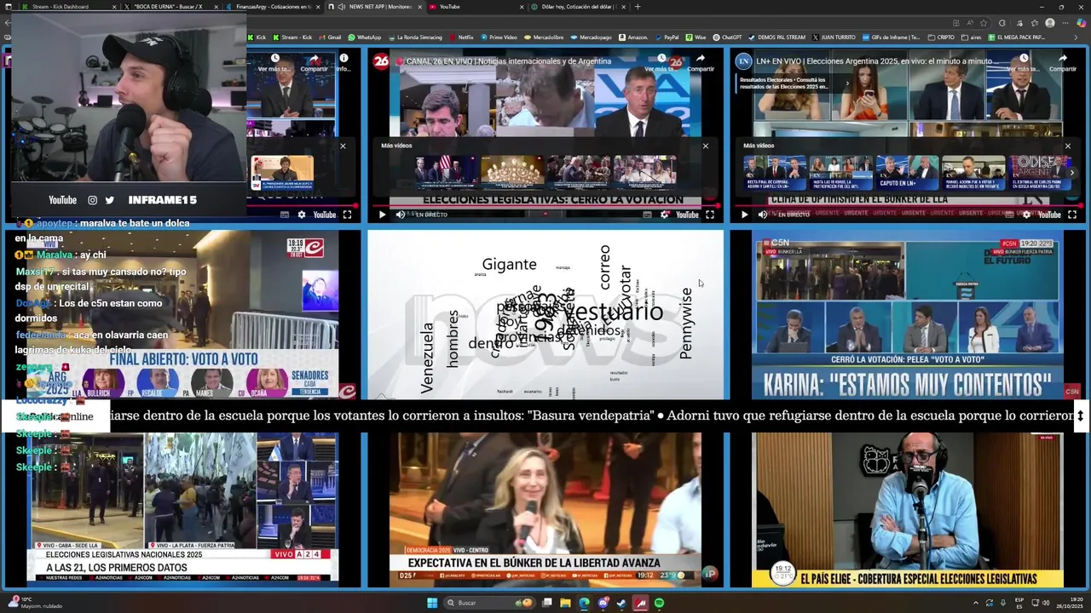Open PayPal bookmark
Screen dimensions: 1091x613
pyautogui.click(x=667, y=37)
